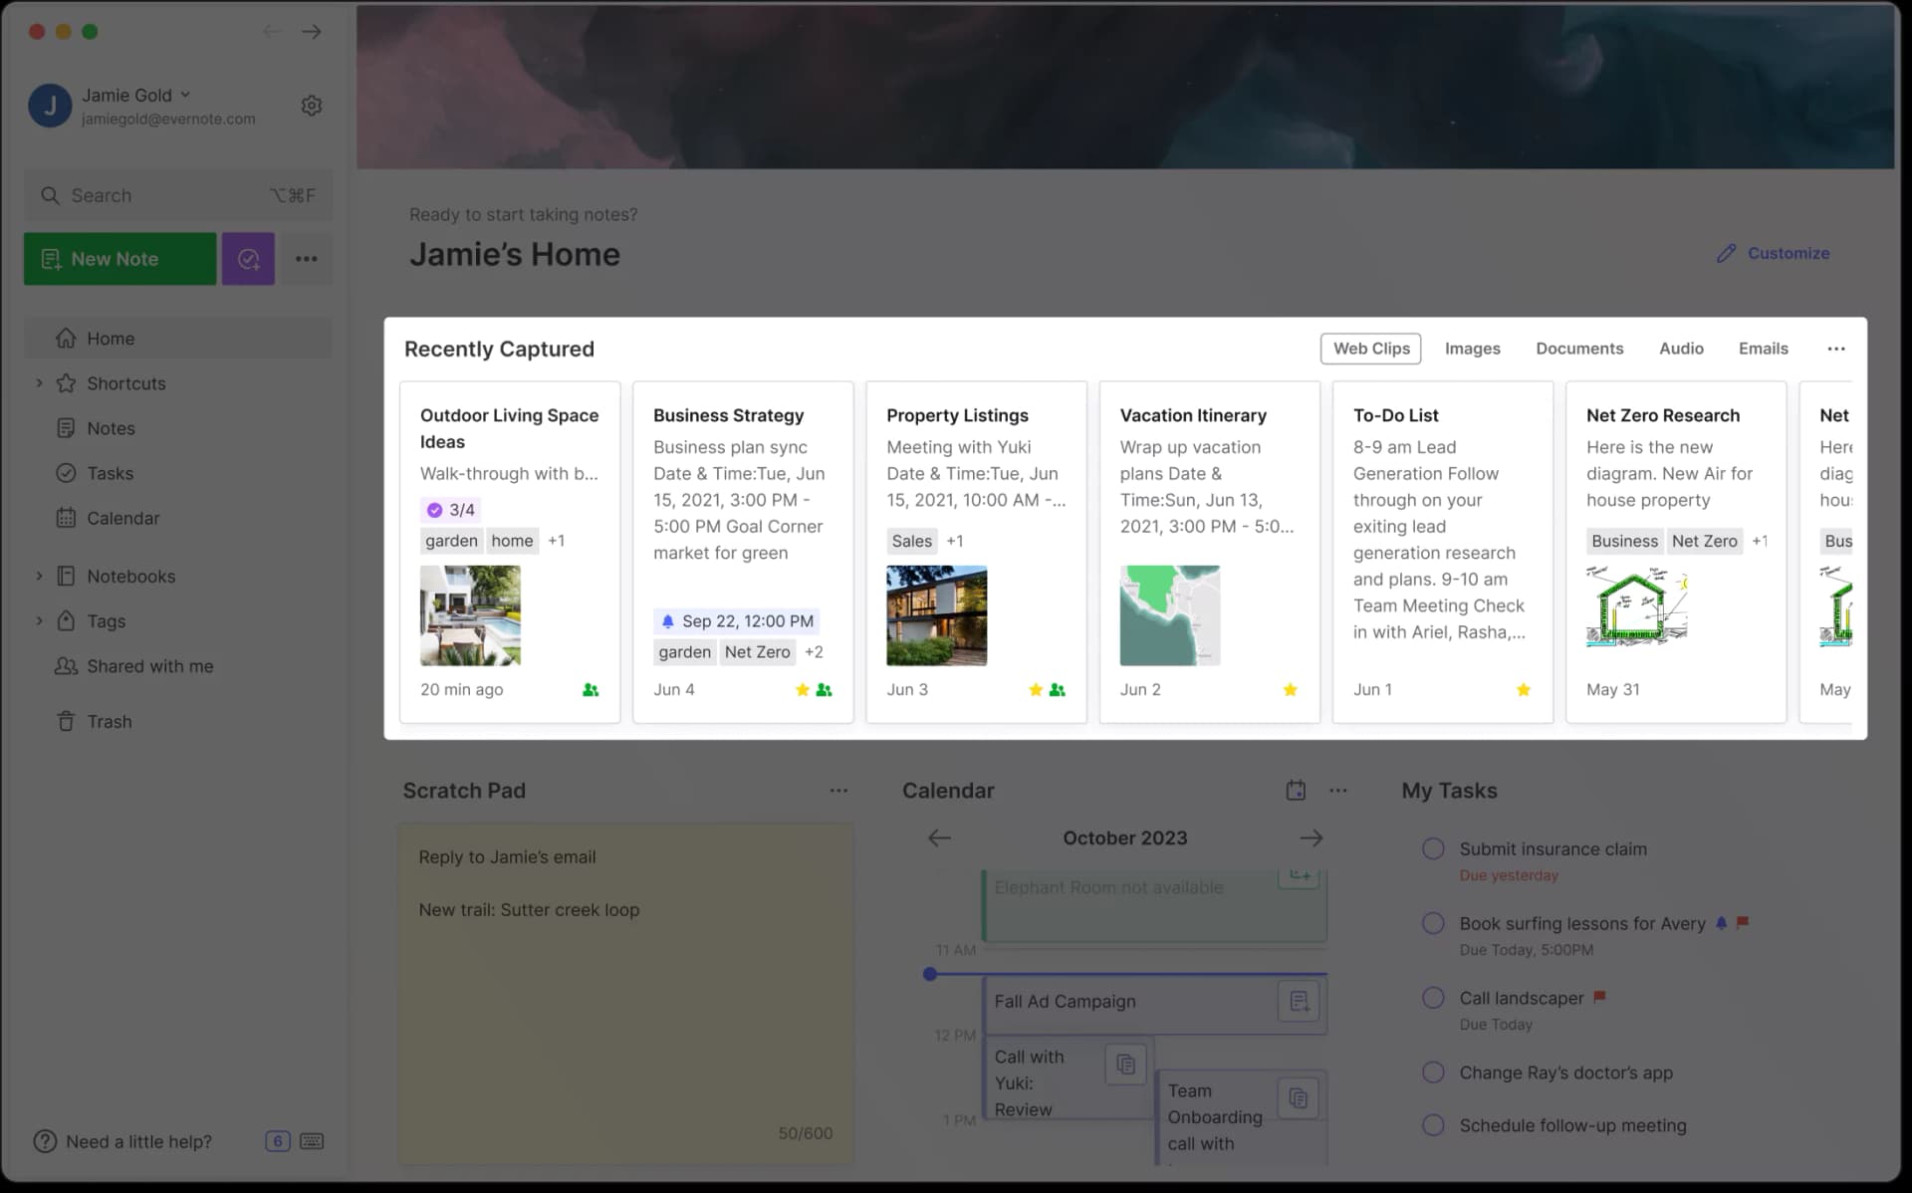Switch to the Images tab
The image size is (1912, 1193).
[x=1473, y=349]
